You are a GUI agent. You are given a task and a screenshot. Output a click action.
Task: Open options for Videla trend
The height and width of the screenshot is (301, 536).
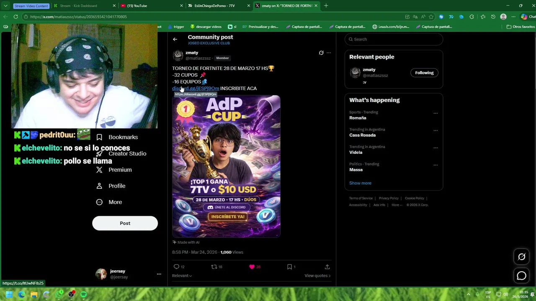tap(435, 148)
